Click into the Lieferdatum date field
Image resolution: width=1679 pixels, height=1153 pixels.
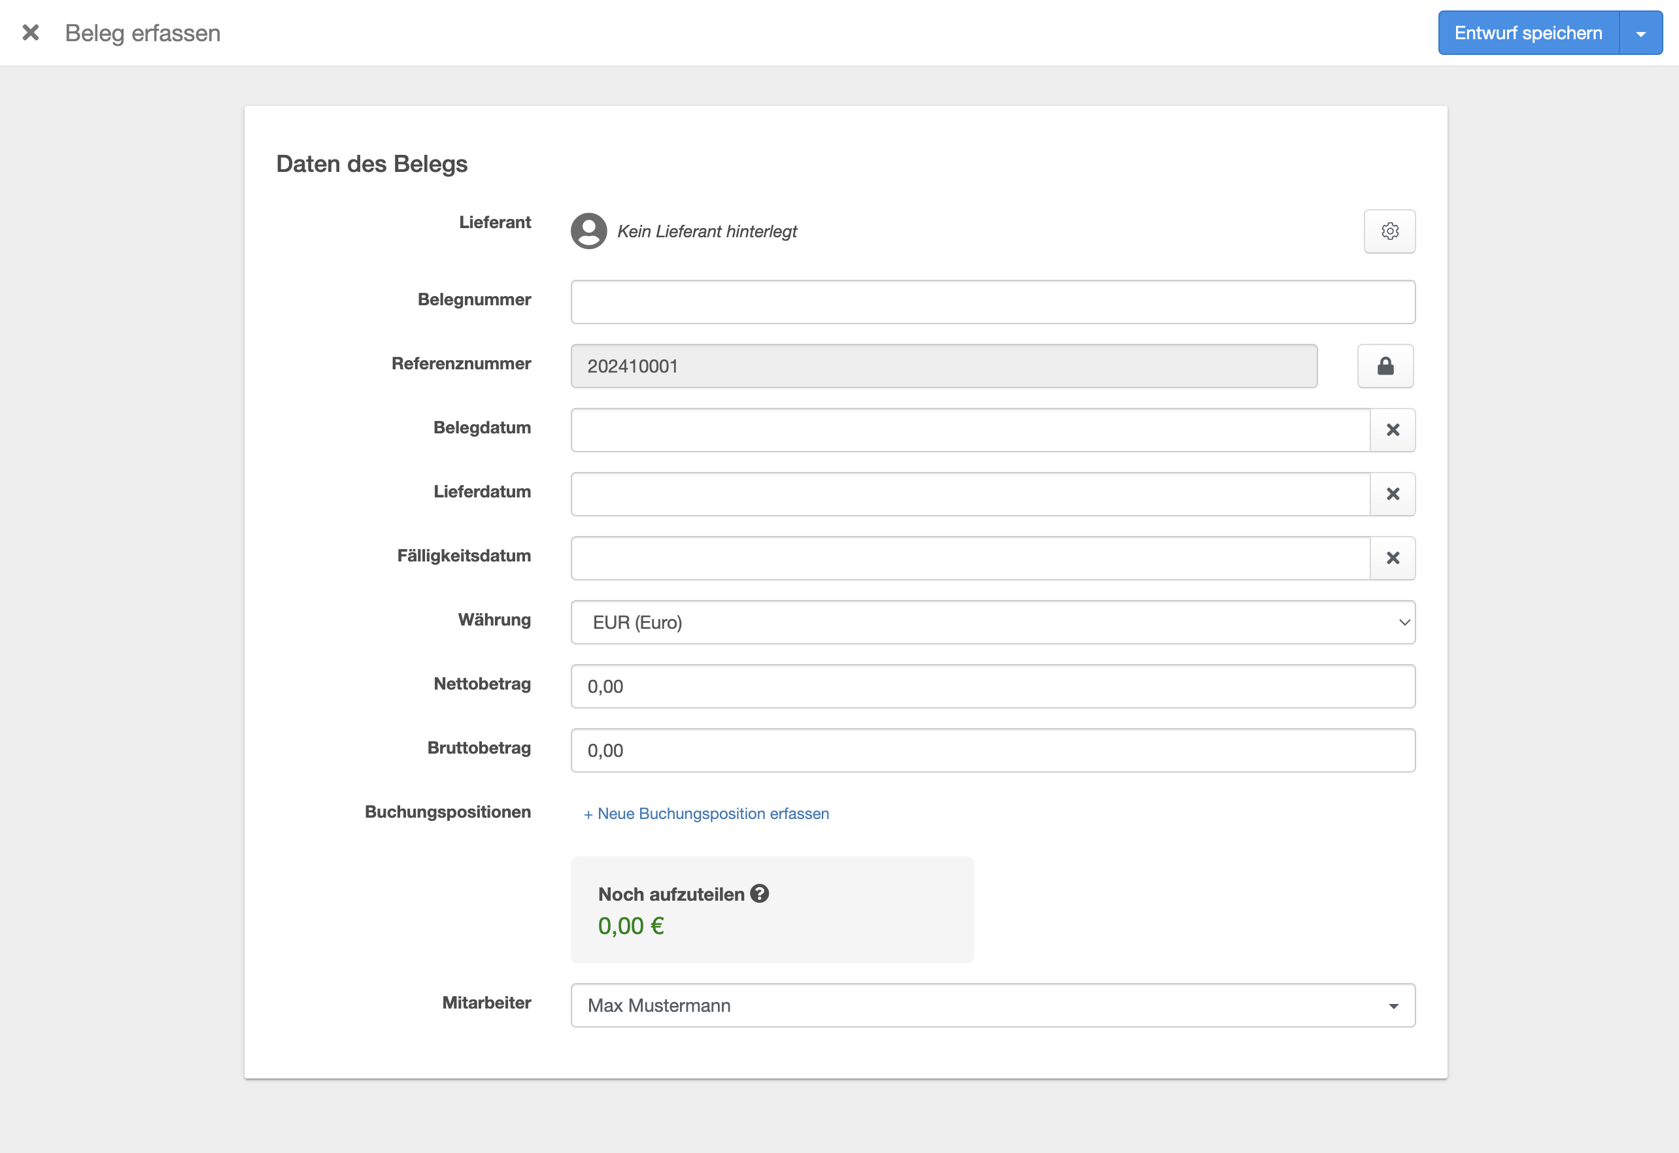pos(970,494)
